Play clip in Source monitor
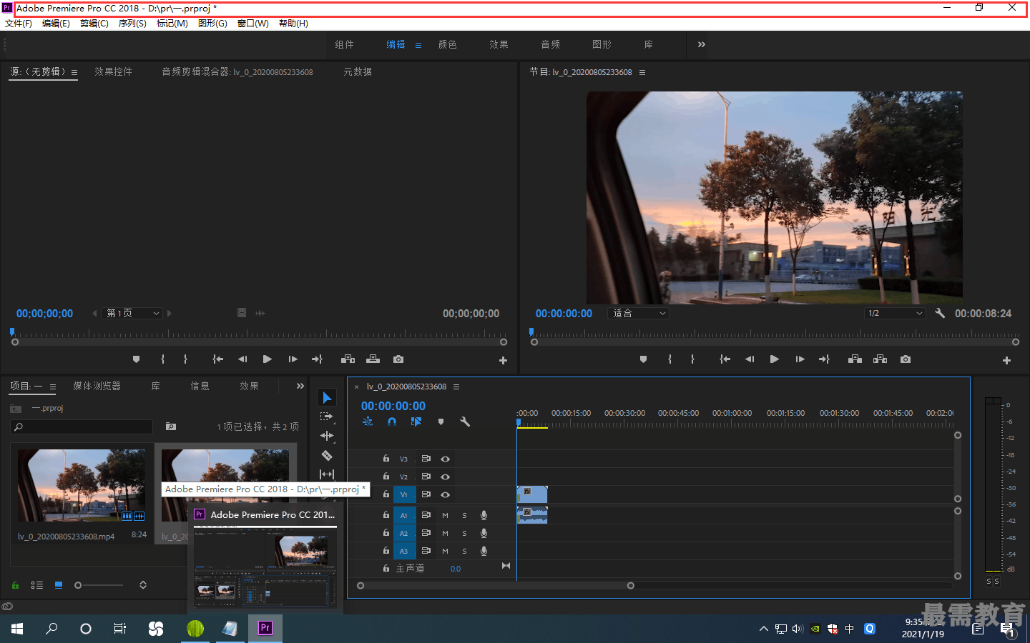Screen dimensions: 1030x643 click(x=267, y=359)
